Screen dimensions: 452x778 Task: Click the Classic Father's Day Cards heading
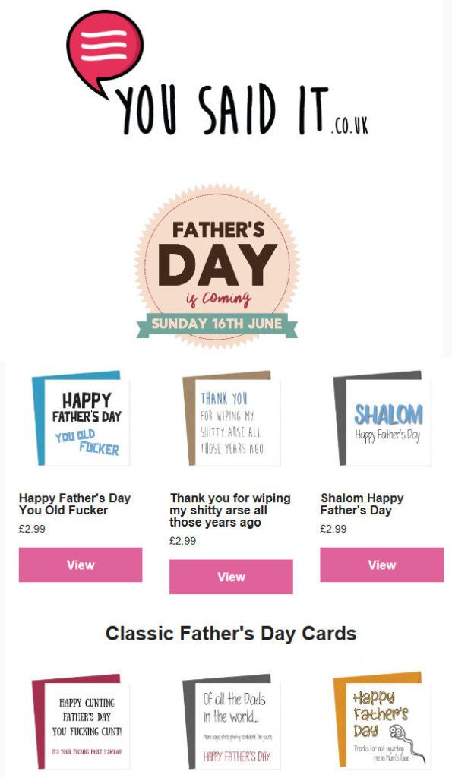[231, 634]
